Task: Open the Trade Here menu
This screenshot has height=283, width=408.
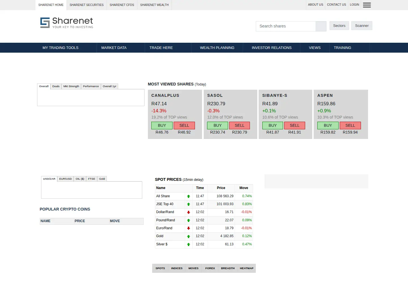Action: tap(161, 48)
